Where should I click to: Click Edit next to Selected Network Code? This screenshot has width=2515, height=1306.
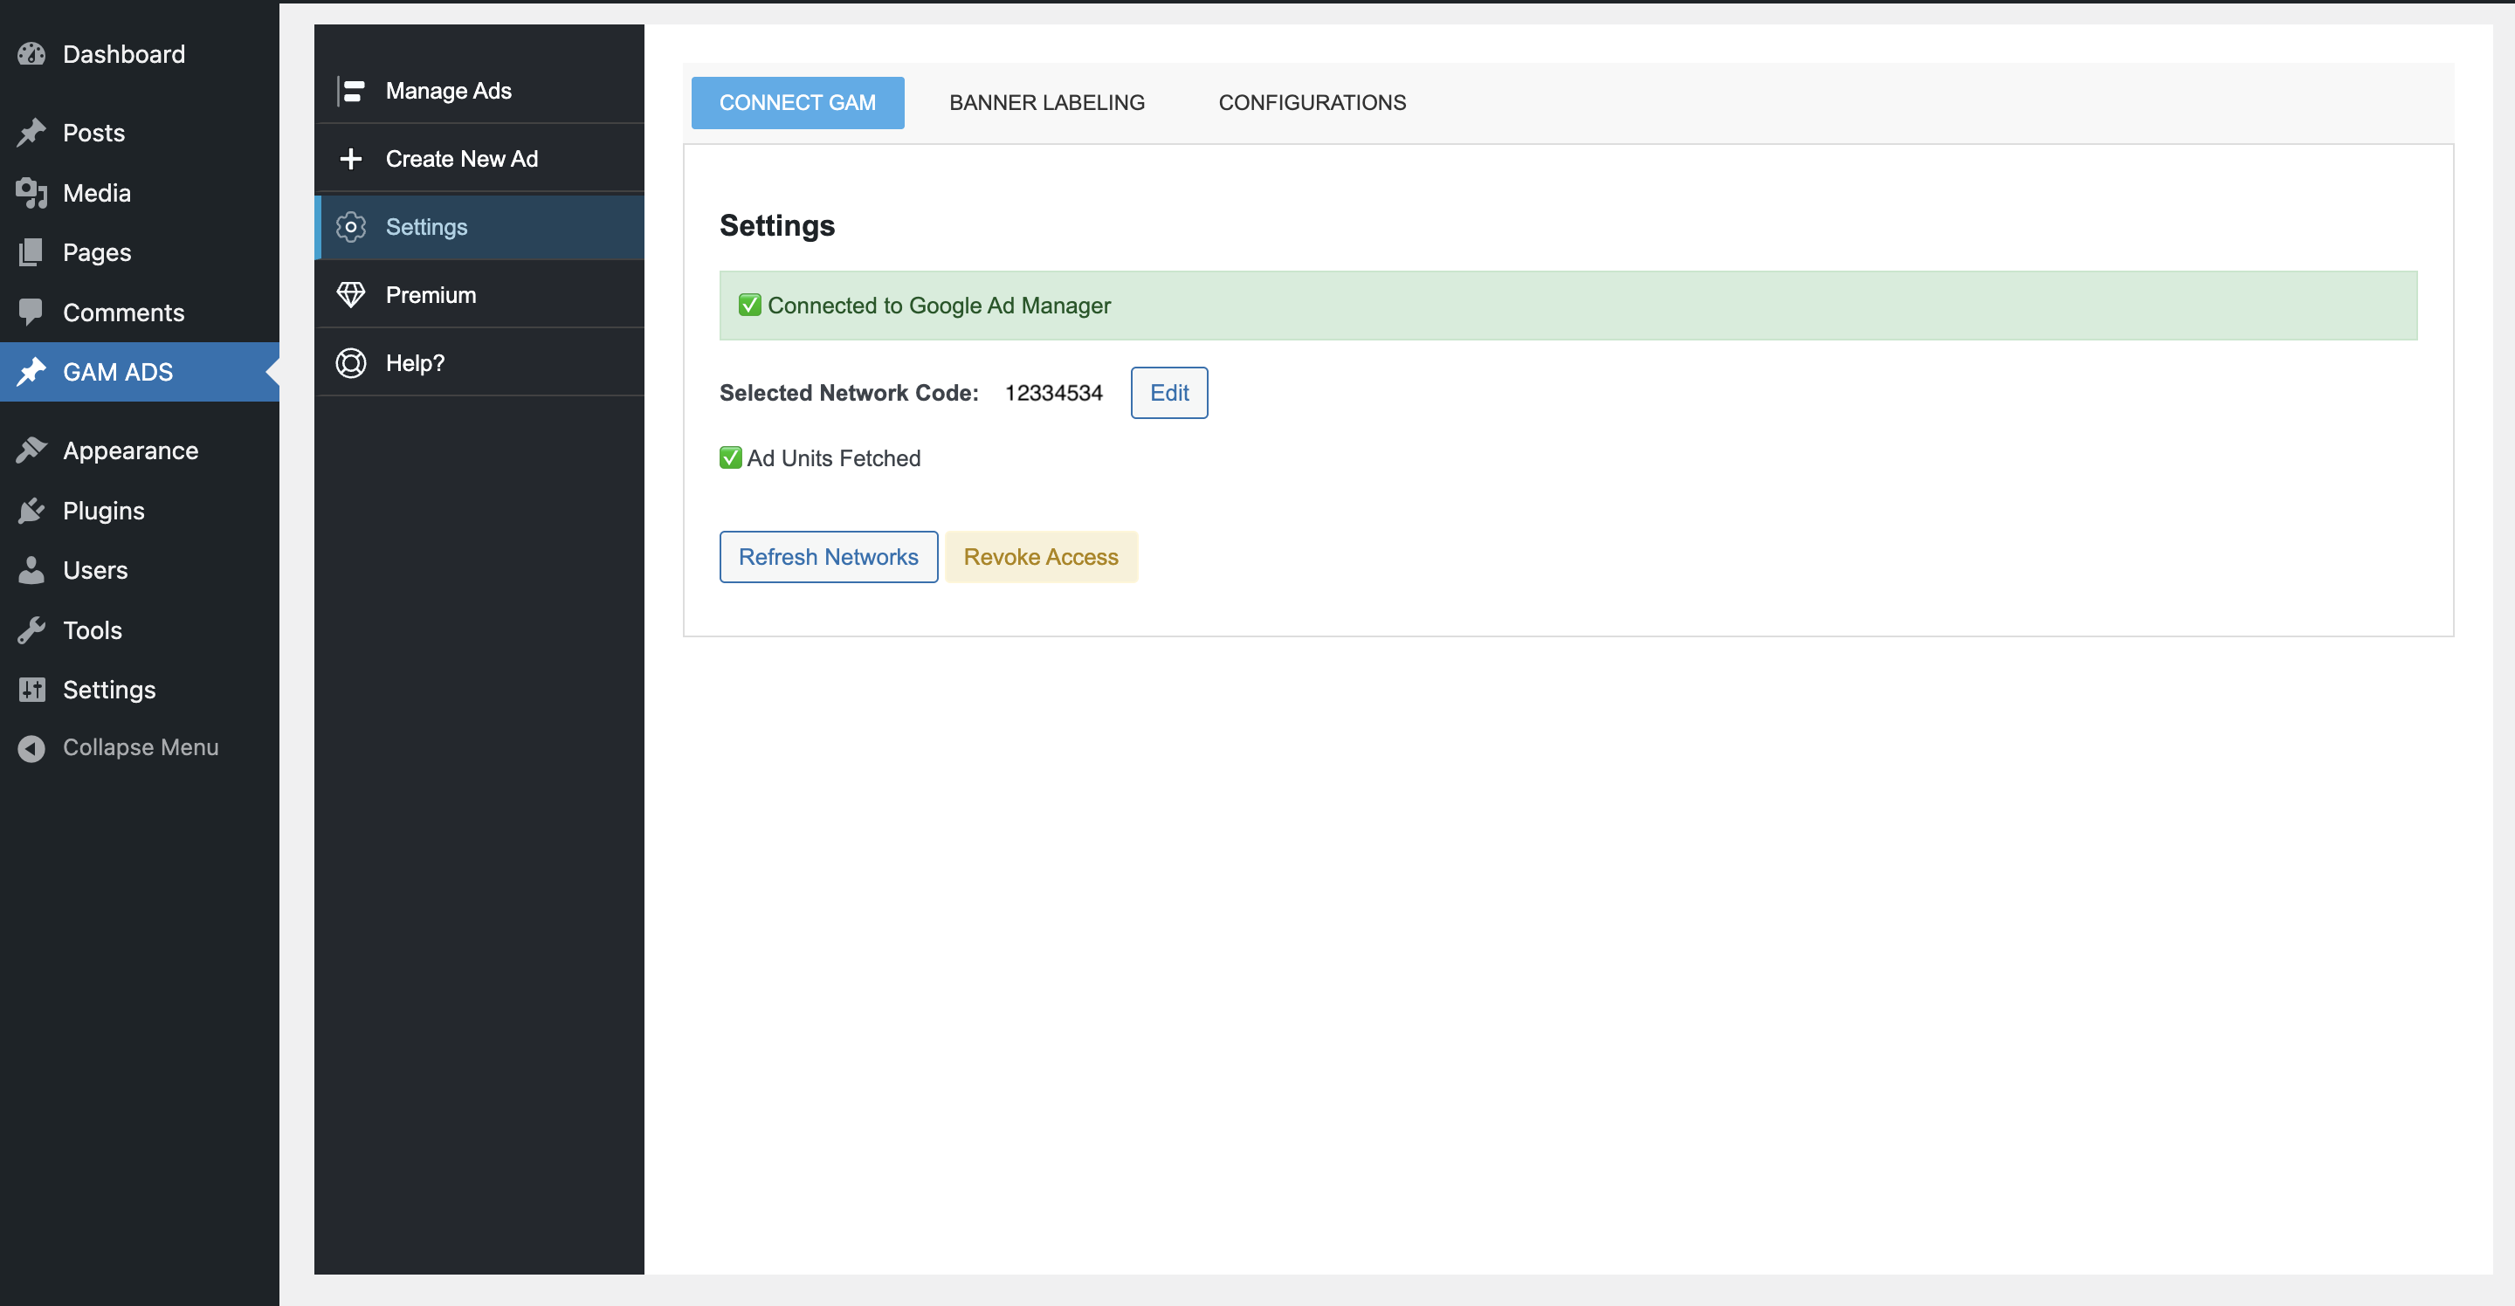1168,392
